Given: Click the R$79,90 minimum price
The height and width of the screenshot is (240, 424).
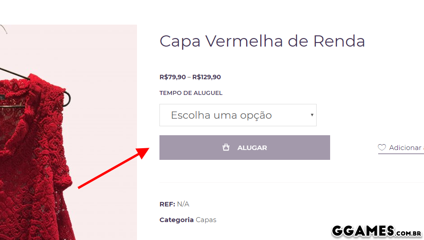Looking at the screenshot, I should click(172, 77).
